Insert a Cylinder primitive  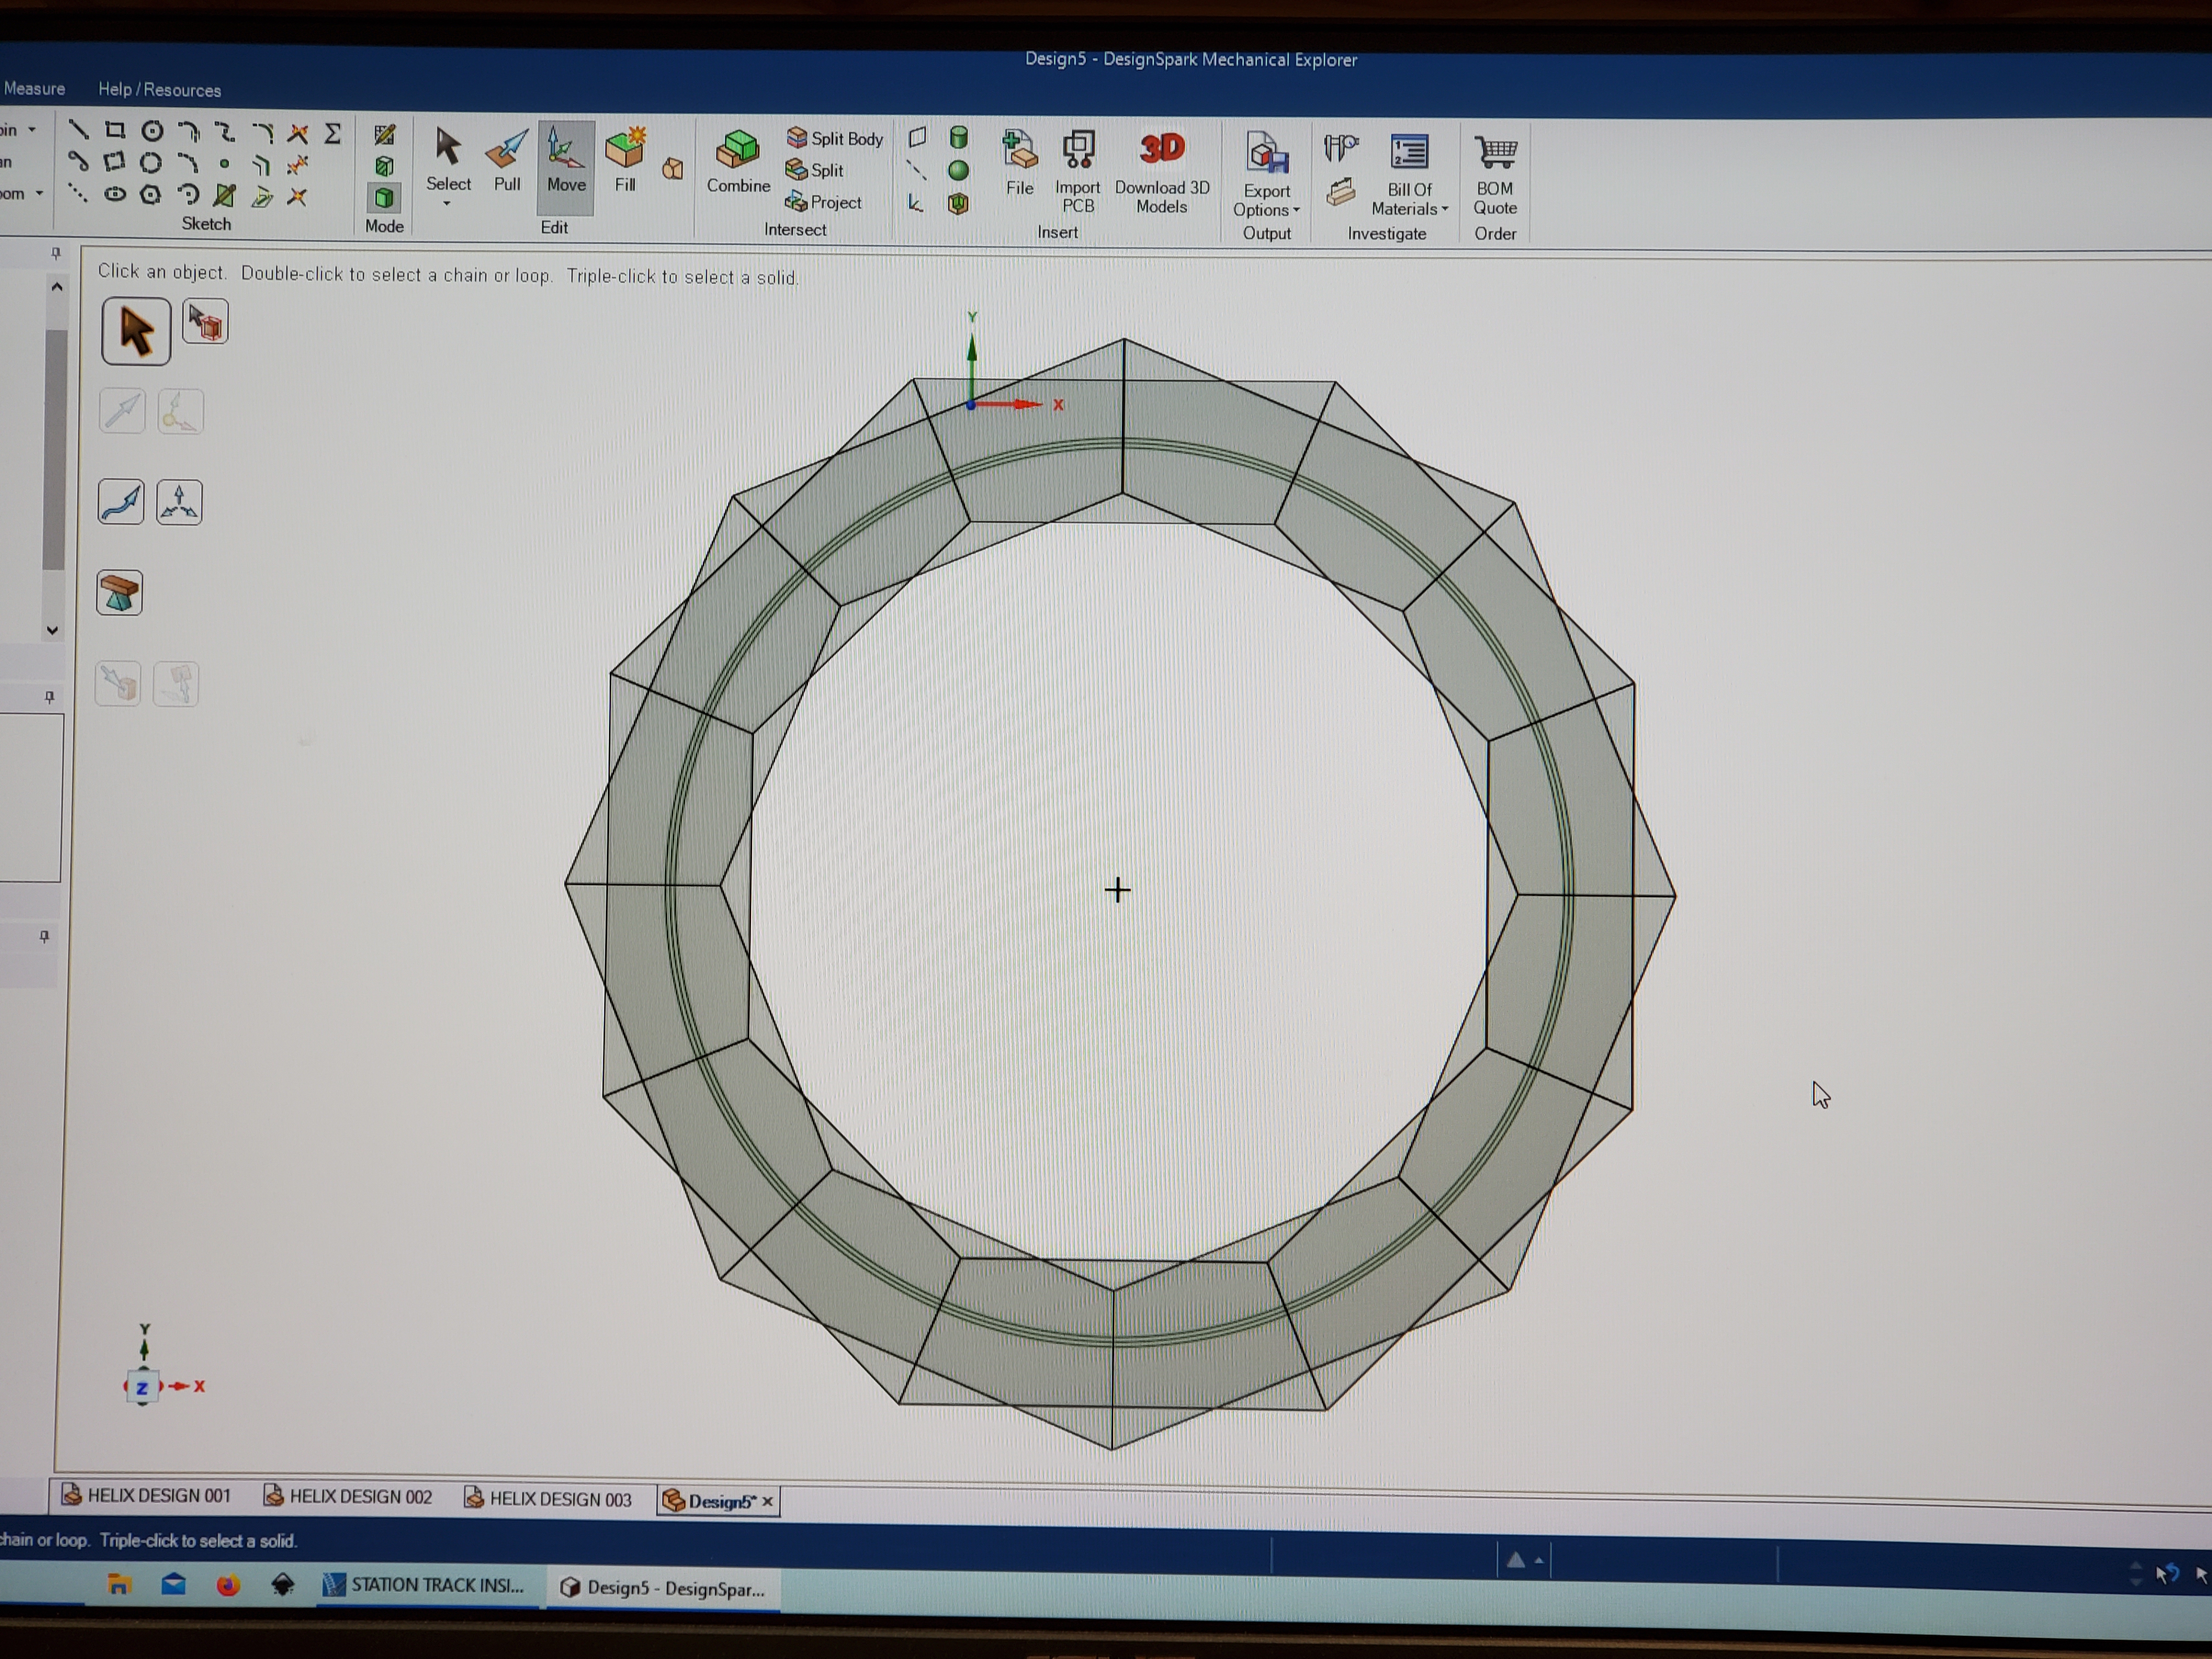[x=958, y=137]
